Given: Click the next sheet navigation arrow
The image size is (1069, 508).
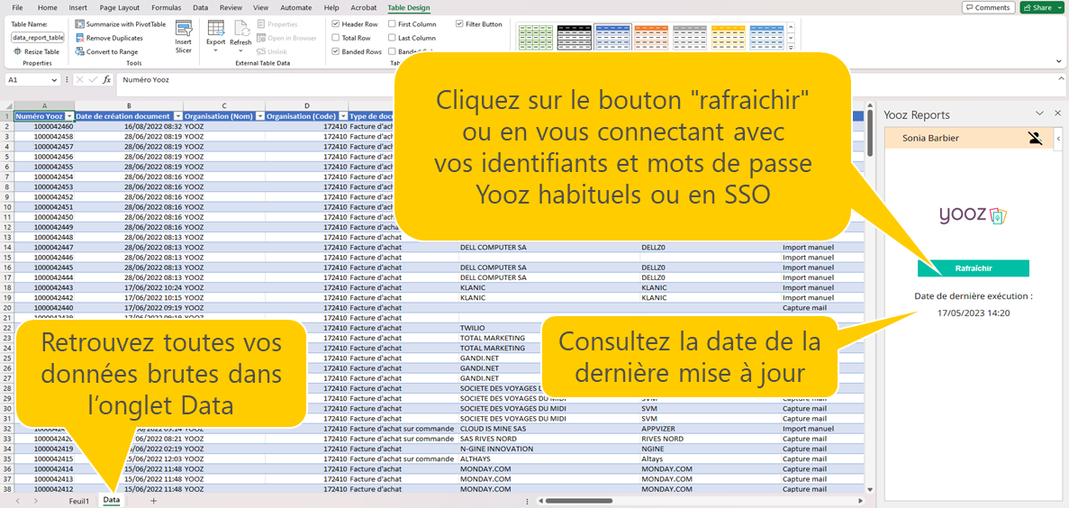Looking at the screenshot, I should pyautogui.click(x=35, y=501).
